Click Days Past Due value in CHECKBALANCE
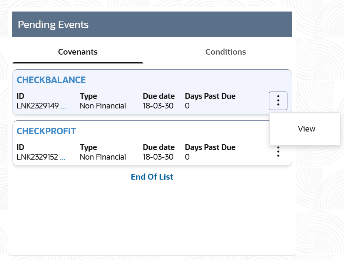Viewport: 344px width, 260px height. tap(187, 106)
